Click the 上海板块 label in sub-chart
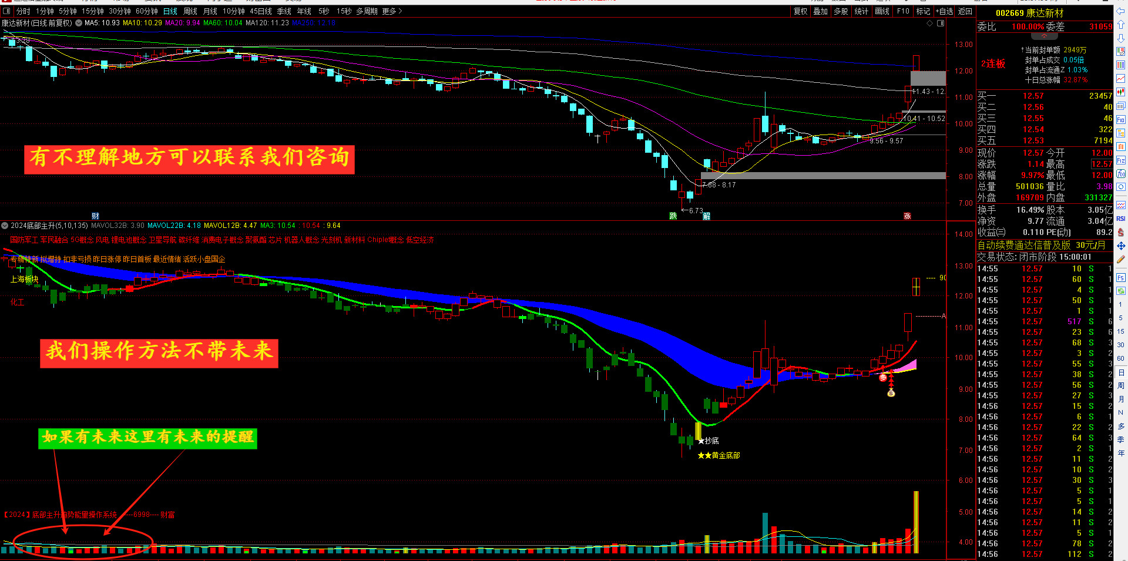Screen dimensions: 1128x561 coord(24,280)
